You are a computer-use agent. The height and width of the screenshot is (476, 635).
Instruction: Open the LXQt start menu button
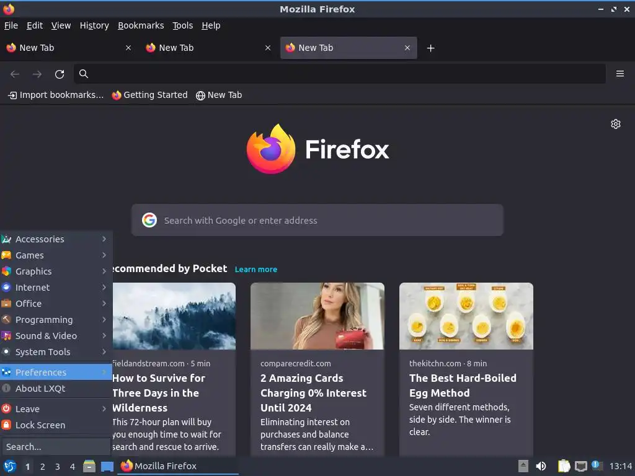click(9, 466)
